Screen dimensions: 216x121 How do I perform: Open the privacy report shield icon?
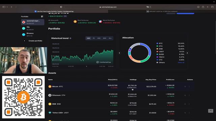pos(61,7)
